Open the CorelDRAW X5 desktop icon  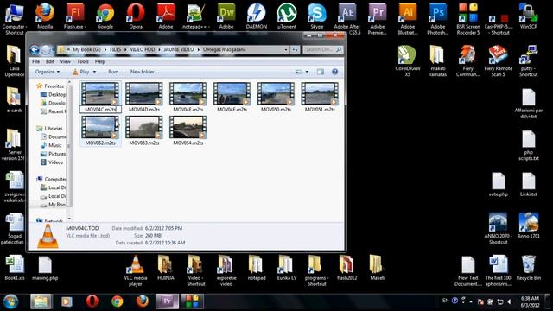[407, 60]
